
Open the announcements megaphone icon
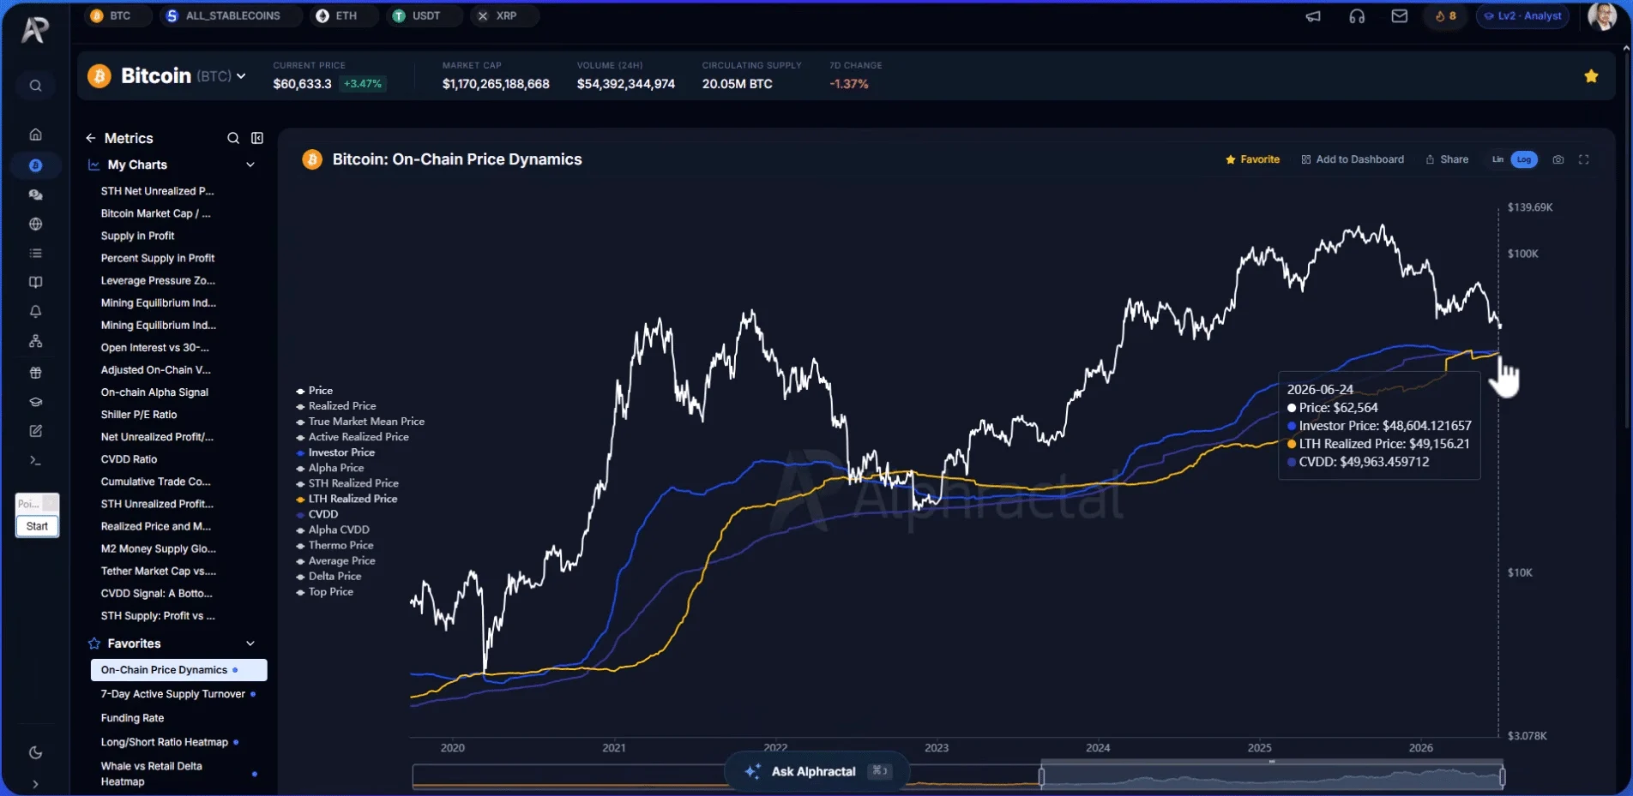coord(1313,16)
